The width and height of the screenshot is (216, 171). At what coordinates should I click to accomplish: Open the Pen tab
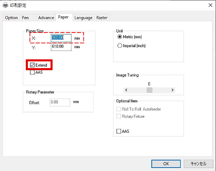coord(28,18)
